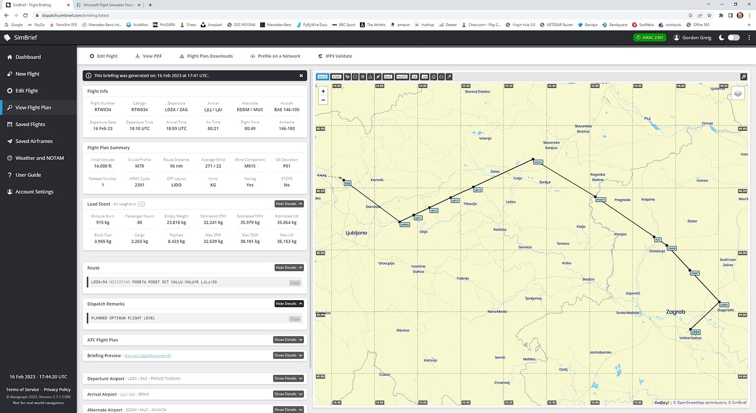Toggle the ETOPS overlay on the map
Viewport: 756px width, 413px height.
click(337, 76)
